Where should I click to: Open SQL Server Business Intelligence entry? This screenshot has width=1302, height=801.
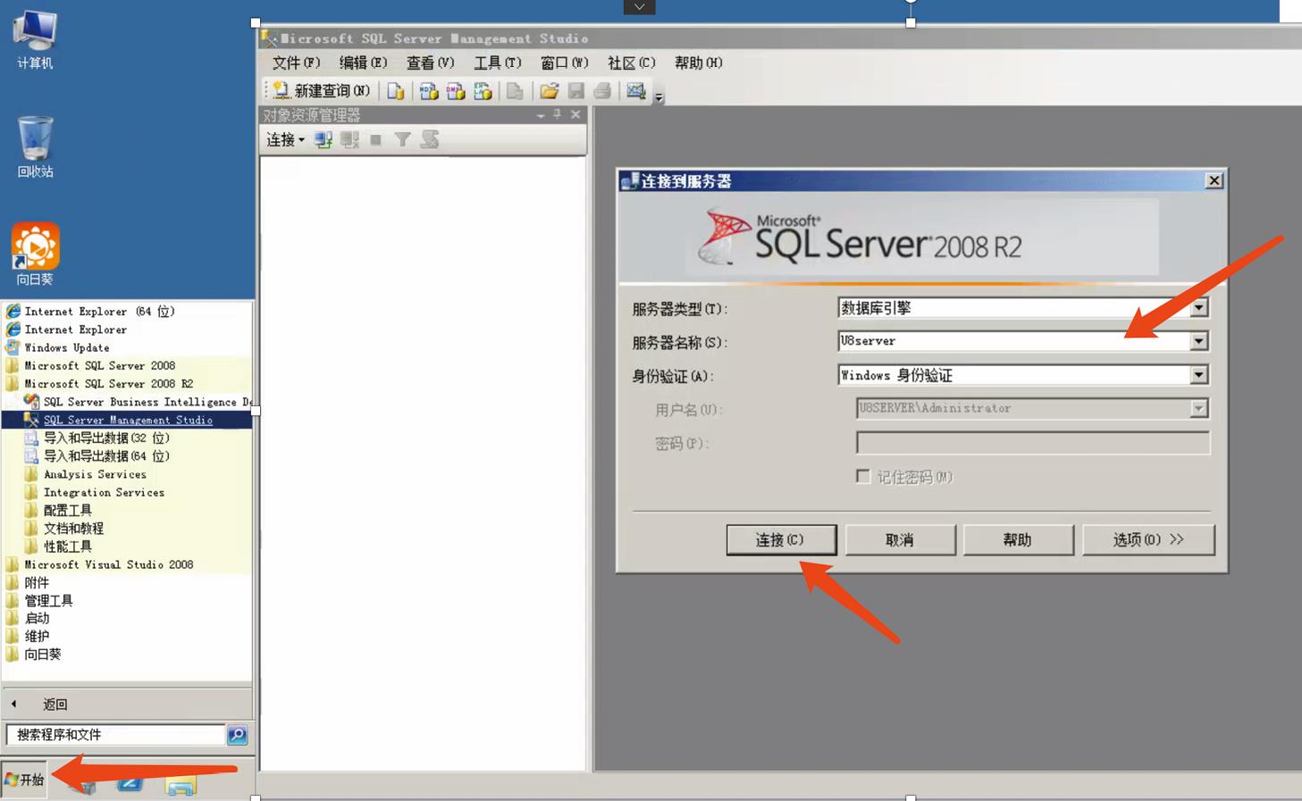(x=138, y=402)
